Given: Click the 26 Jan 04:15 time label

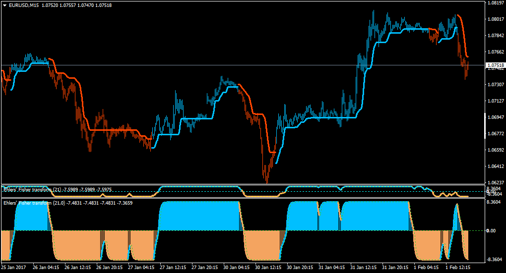Looking at the screenshot, I should click(46, 267).
